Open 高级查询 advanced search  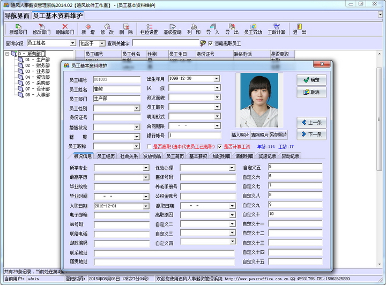coord(173,29)
